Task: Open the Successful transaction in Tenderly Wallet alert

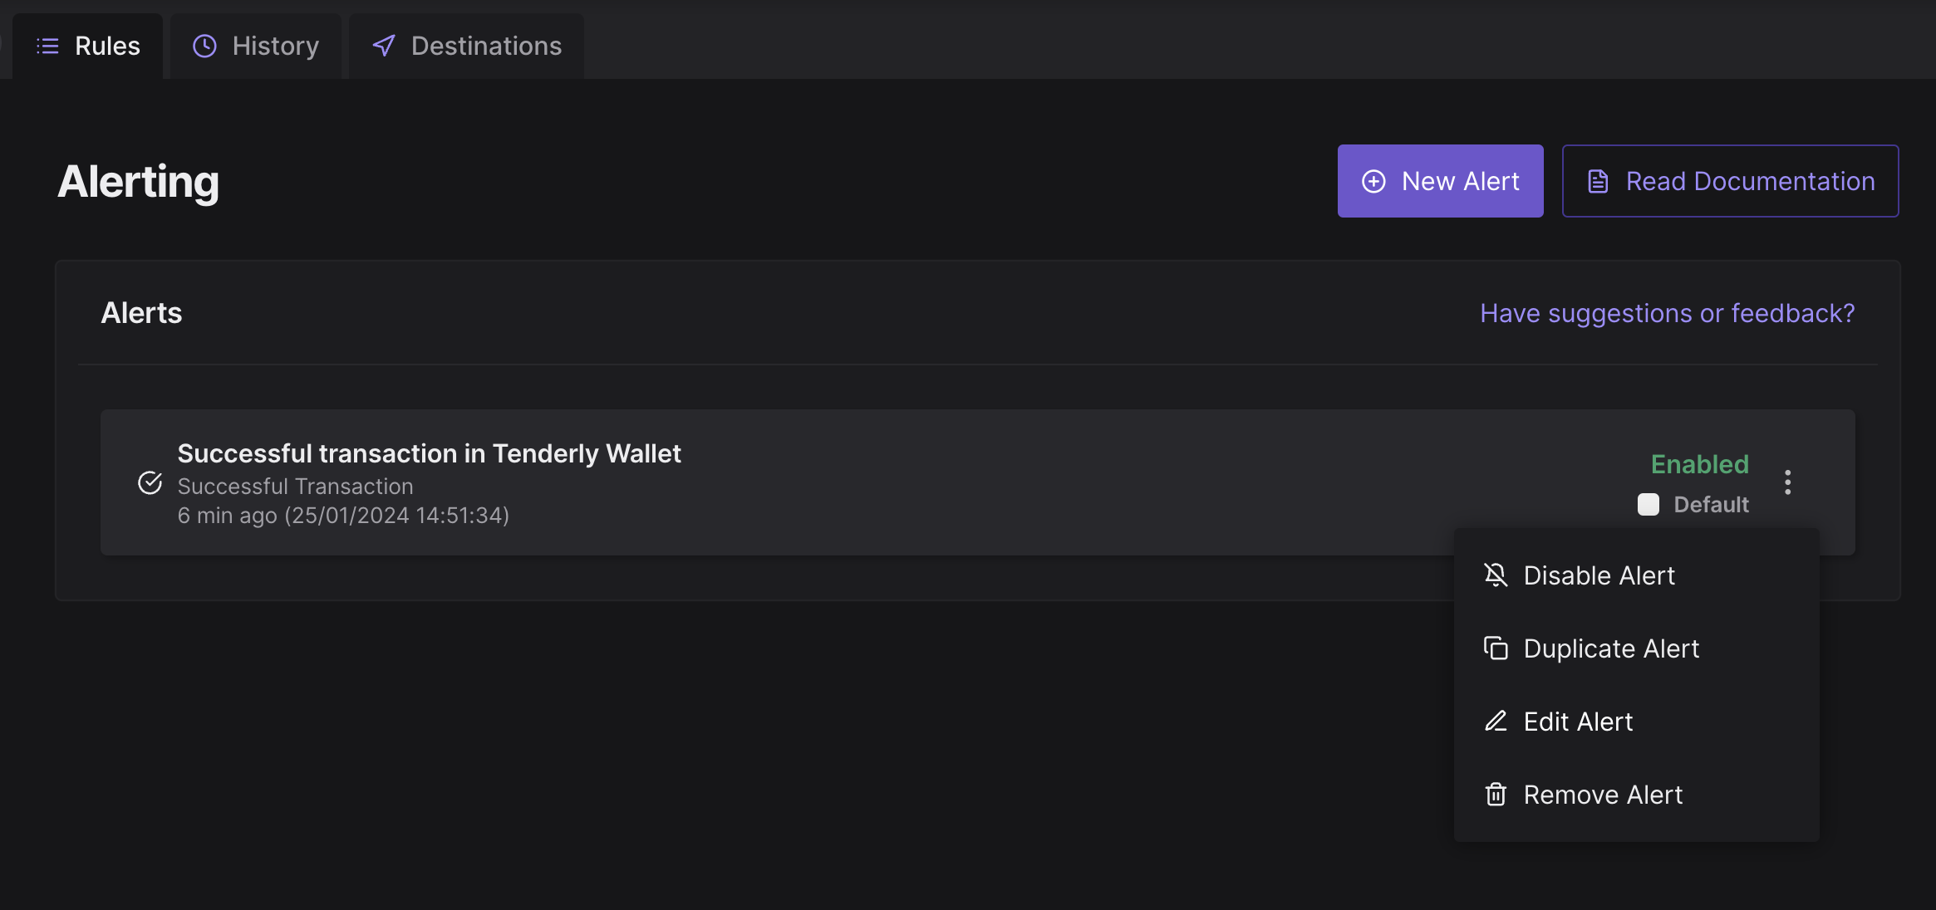Action: [x=429, y=454]
